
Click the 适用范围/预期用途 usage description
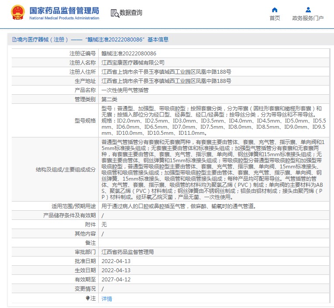coord(179,206)
